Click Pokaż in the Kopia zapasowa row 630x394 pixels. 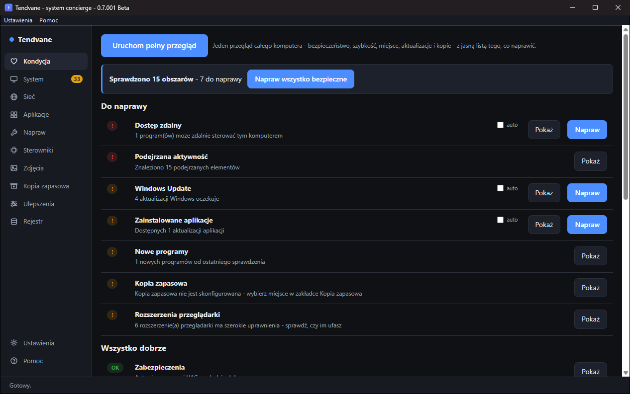click(591, 288)
